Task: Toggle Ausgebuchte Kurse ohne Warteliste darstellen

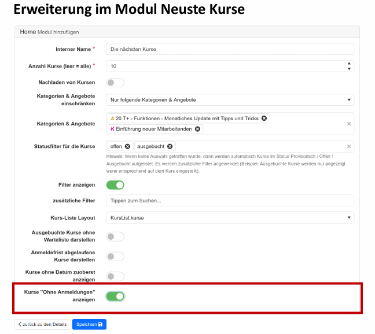Action: 115,236
